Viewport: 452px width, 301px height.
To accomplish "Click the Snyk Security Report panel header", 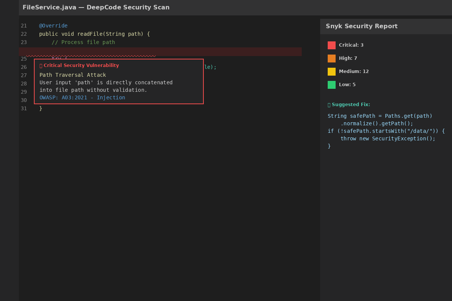I will tap(362, 26).
